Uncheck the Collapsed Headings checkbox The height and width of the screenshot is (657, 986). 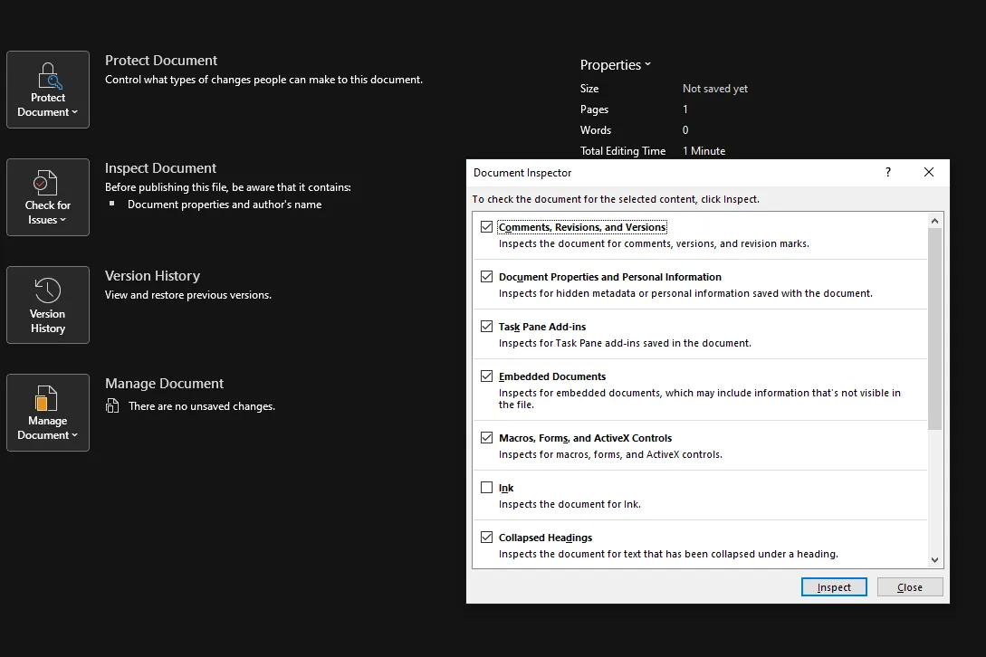click(x=487, y=538)
